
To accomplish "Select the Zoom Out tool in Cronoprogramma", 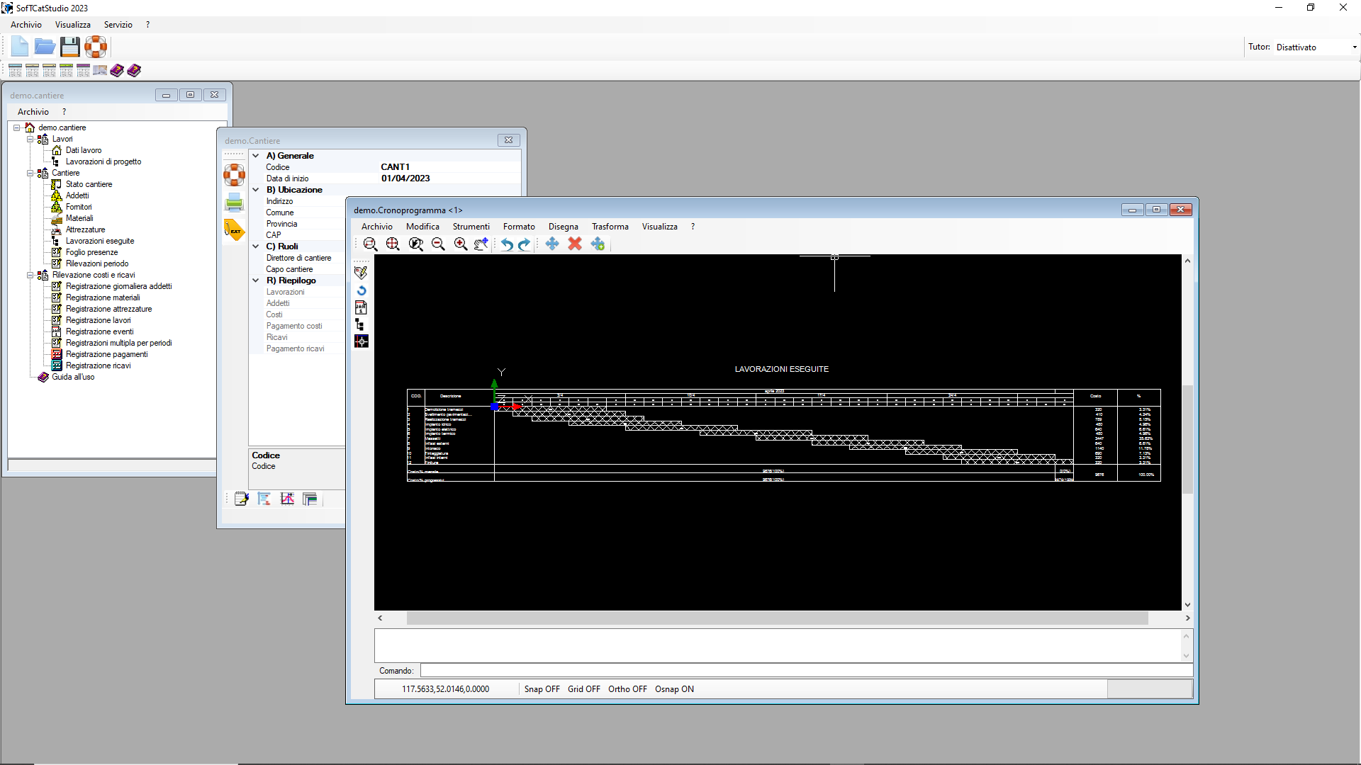I will tap(438, 244).
